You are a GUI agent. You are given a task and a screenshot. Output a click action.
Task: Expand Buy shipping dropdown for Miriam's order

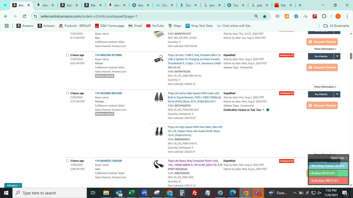point(337,56)
